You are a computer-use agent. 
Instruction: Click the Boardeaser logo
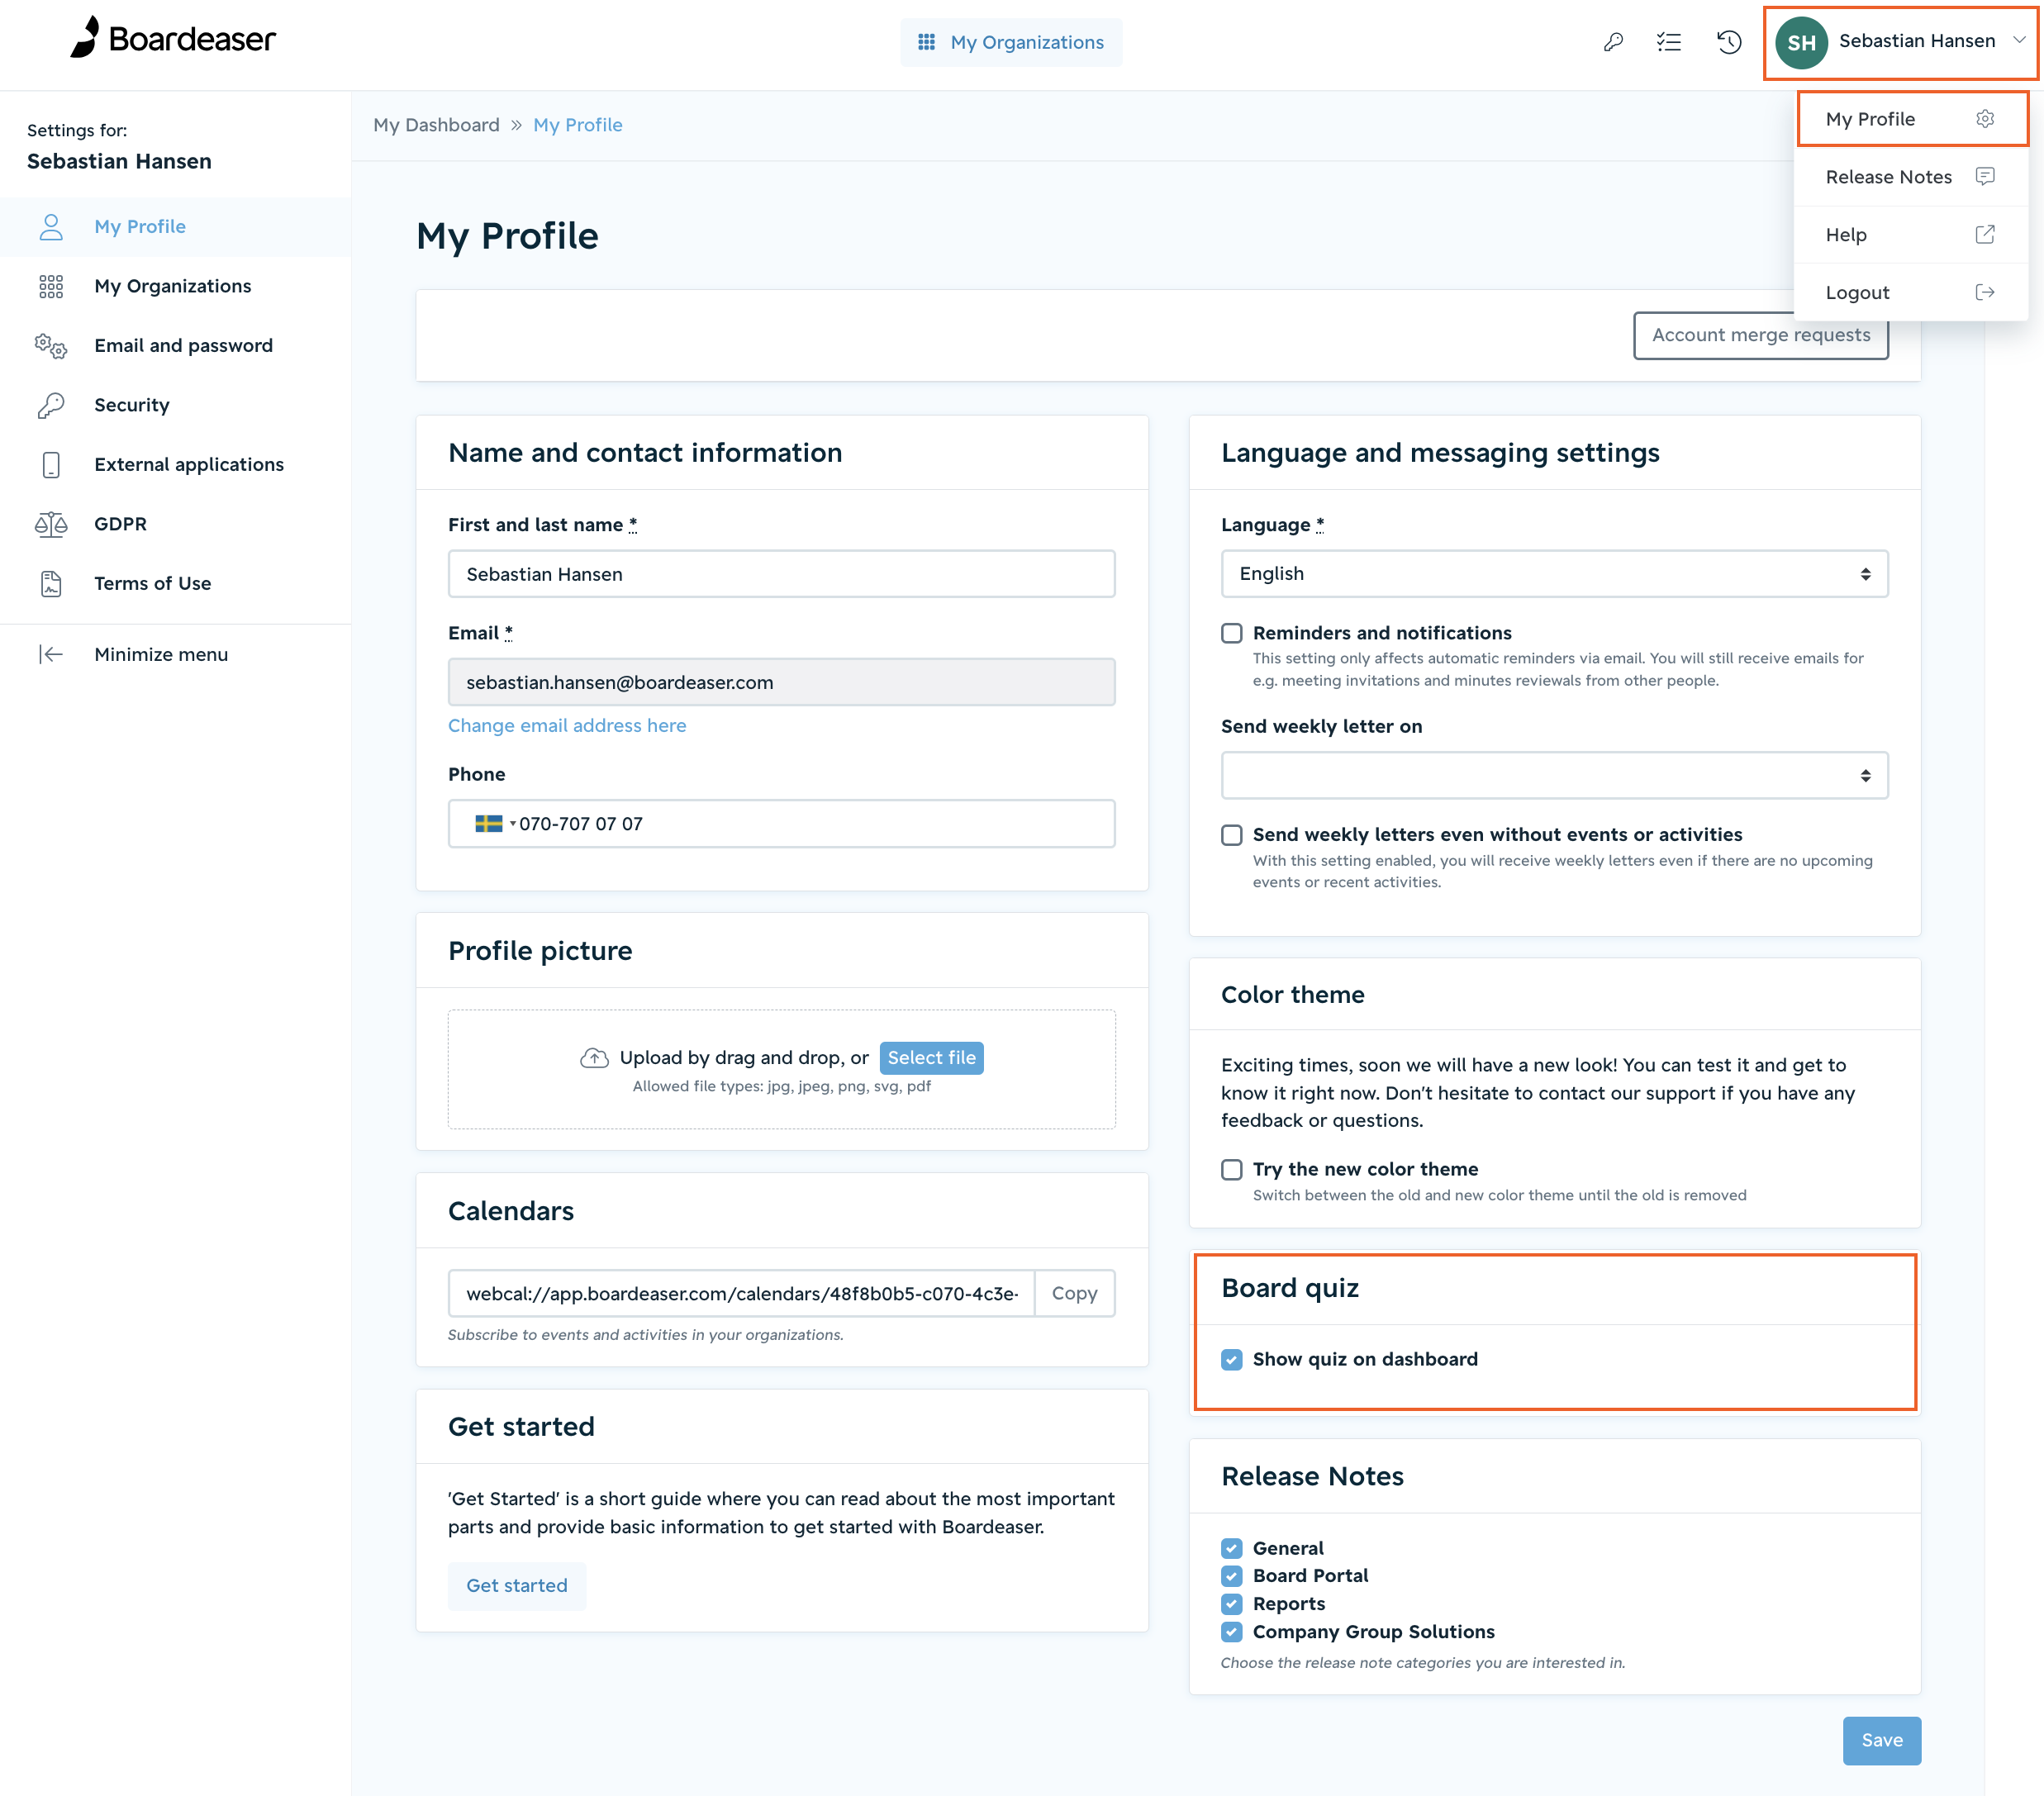click(x=172, y=38)
